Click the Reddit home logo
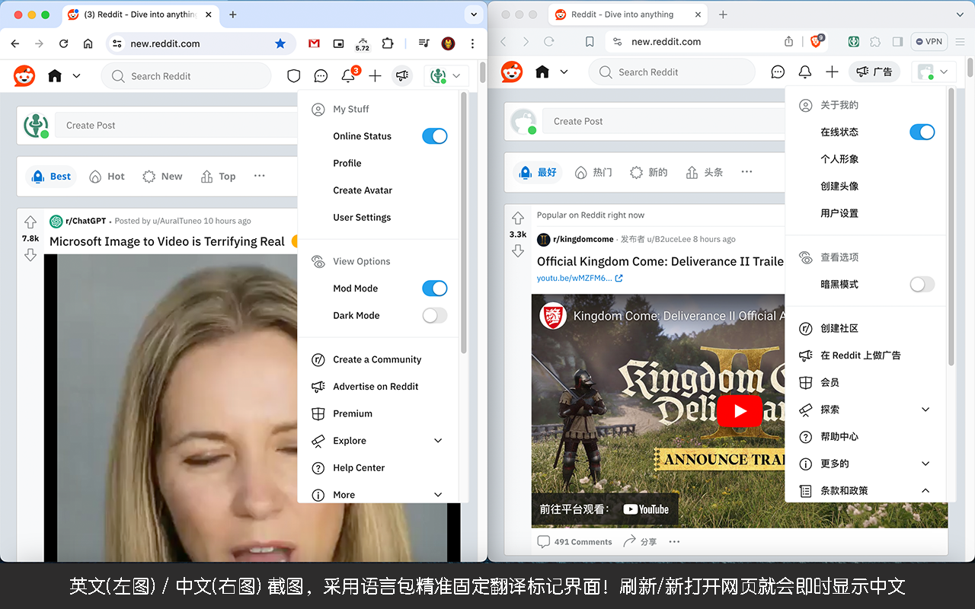 pyautogui.click(x=24, y=75)
